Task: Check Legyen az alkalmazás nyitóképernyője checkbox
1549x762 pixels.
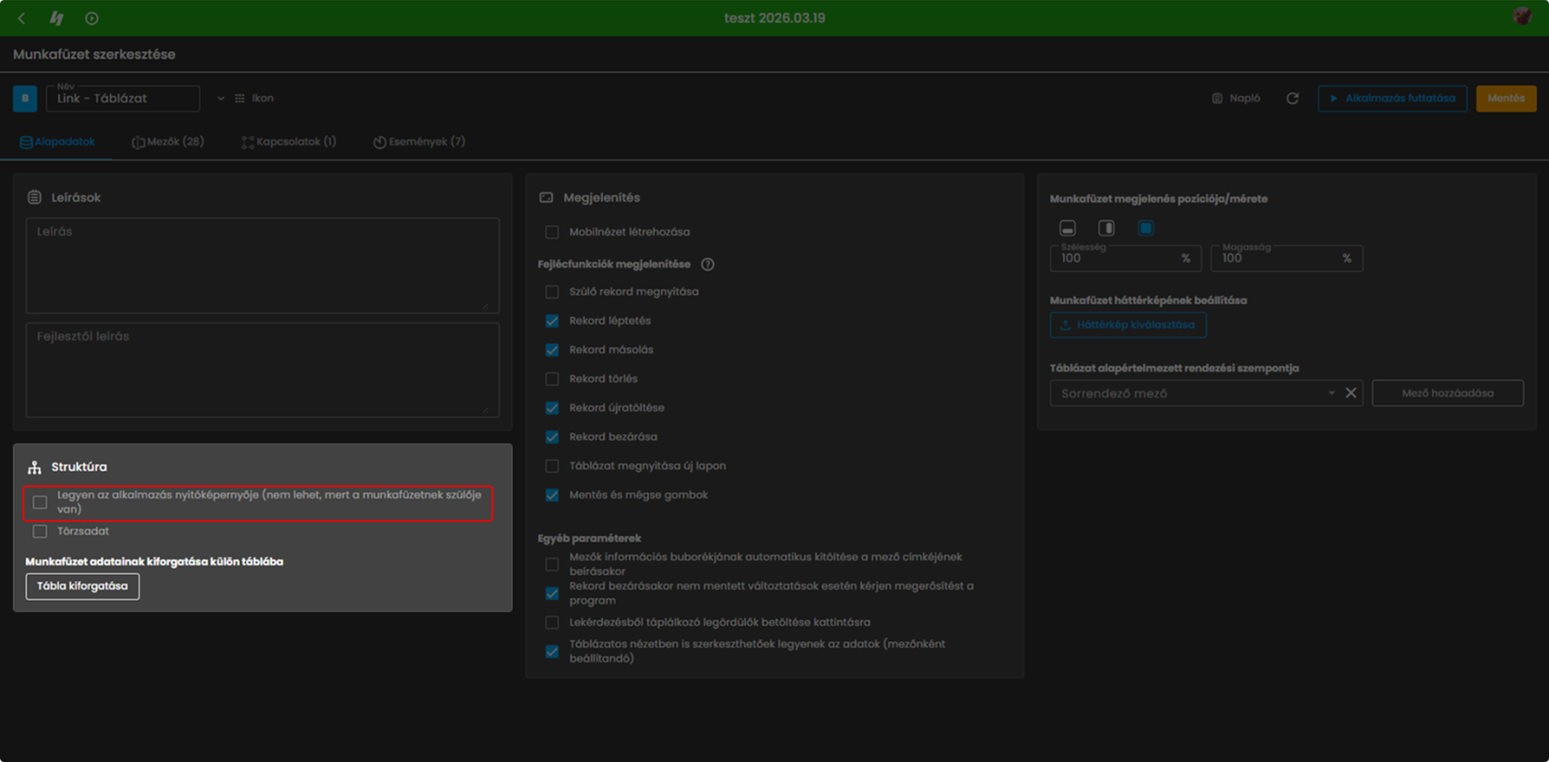Action: (40, 502)
